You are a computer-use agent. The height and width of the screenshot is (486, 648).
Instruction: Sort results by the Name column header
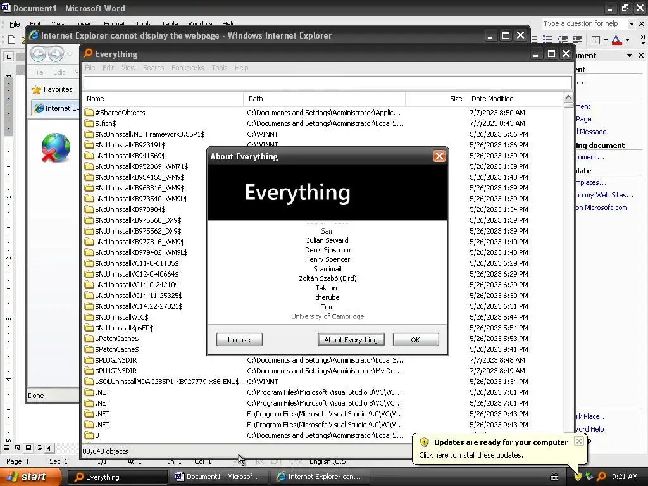coord(163,99)
